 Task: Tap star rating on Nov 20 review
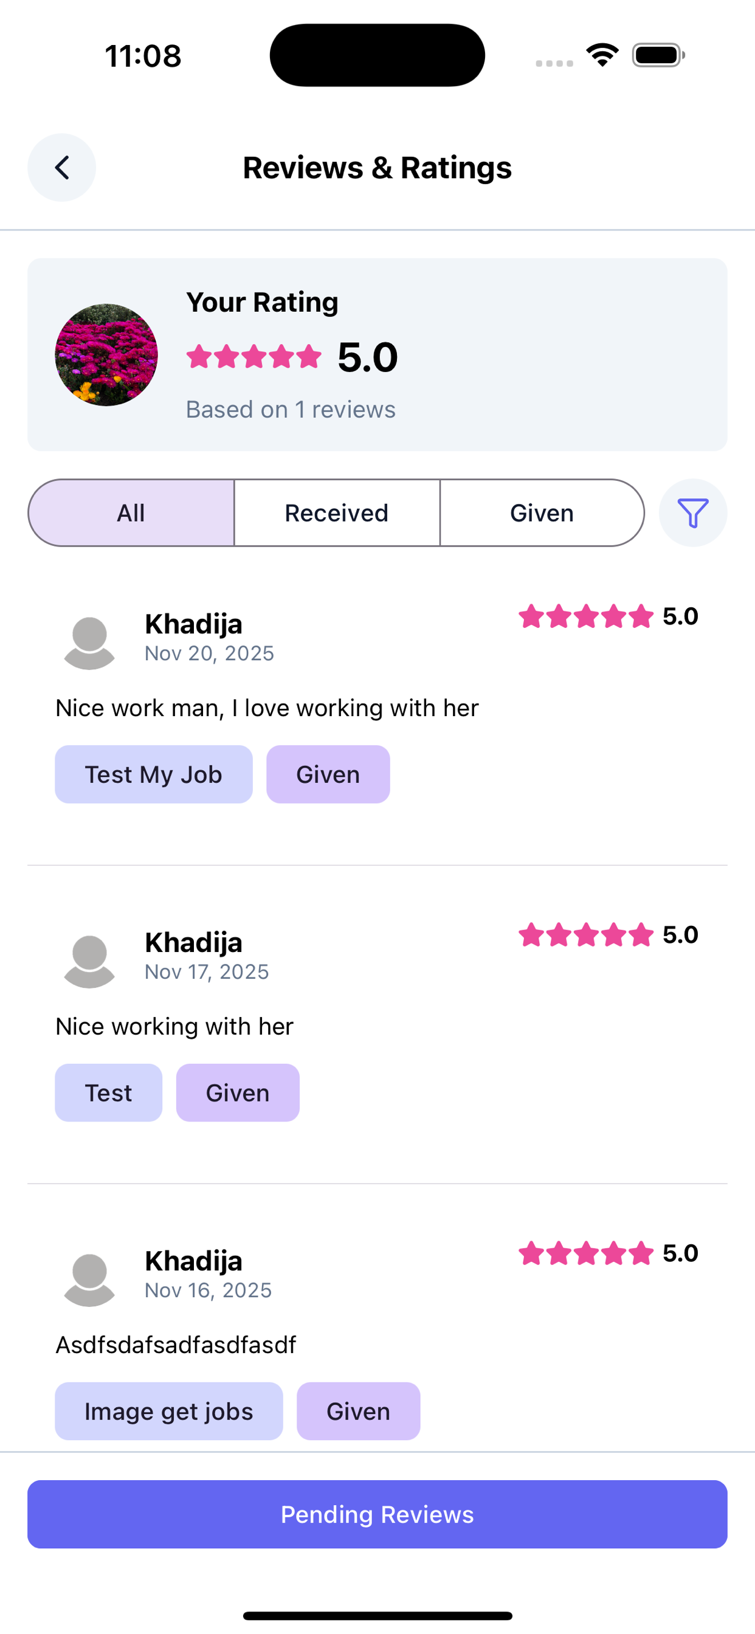point(585,616)
